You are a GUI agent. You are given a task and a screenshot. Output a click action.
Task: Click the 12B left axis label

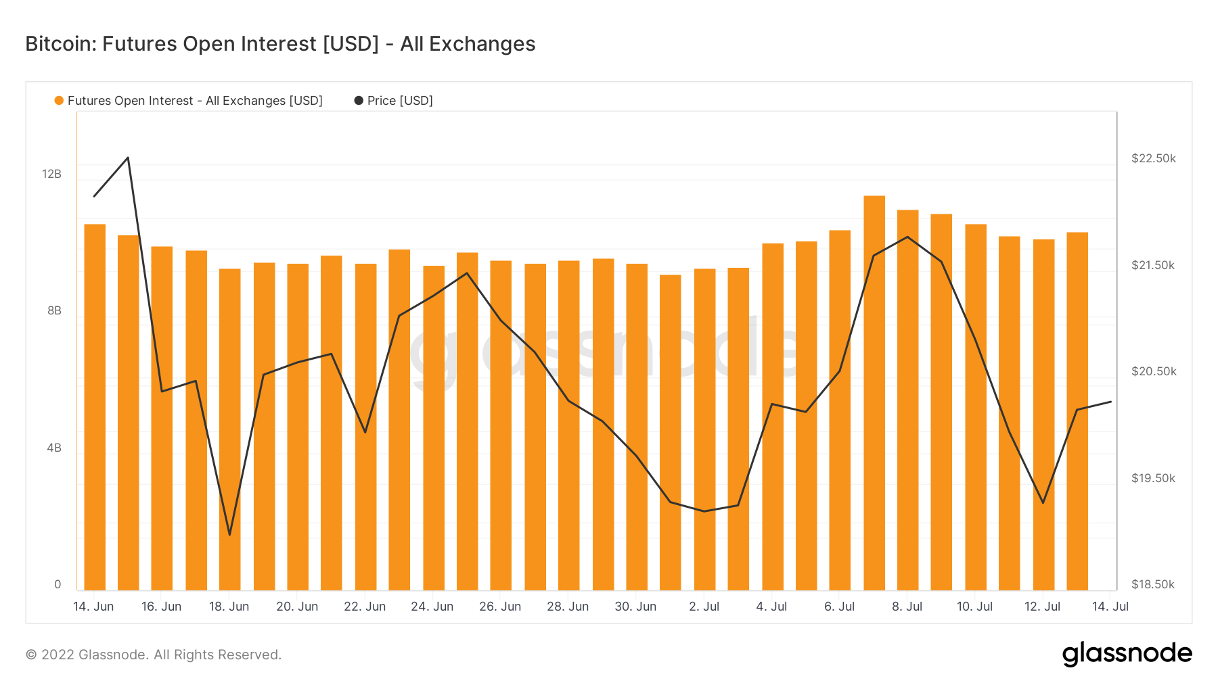(51, 174)
